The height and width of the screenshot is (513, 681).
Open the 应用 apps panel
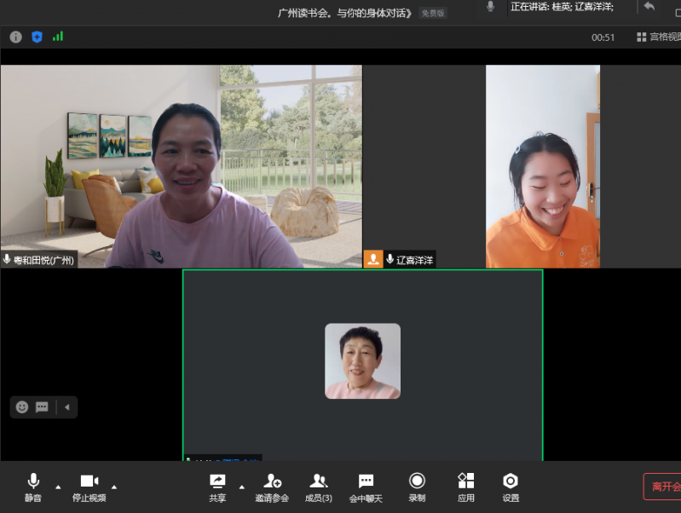click(x=465, y=487)
